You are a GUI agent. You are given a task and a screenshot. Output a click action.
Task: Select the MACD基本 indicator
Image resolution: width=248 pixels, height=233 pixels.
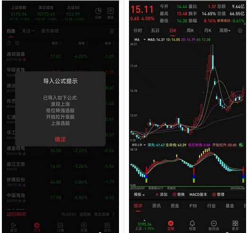(198, 194)
